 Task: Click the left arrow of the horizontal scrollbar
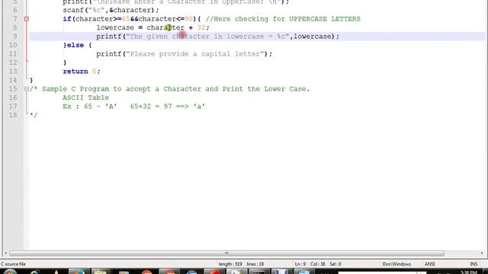click(x=5, y=253)
